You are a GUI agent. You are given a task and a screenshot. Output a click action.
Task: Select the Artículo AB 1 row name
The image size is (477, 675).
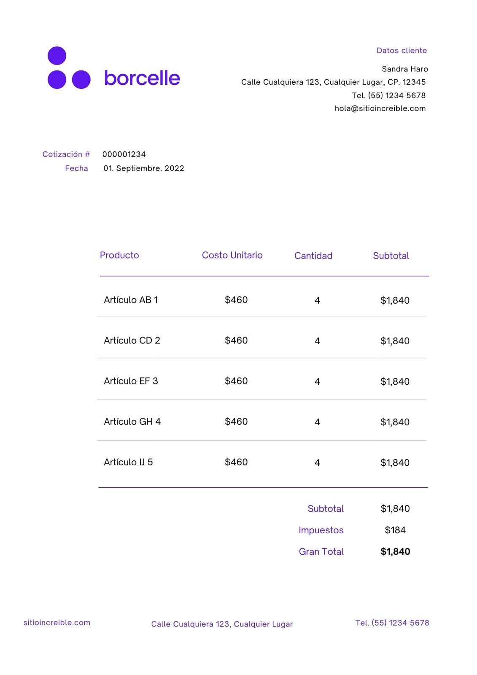[131, 300]
